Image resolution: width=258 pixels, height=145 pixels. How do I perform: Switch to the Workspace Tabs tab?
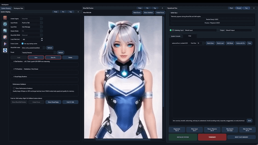(19, 8)
